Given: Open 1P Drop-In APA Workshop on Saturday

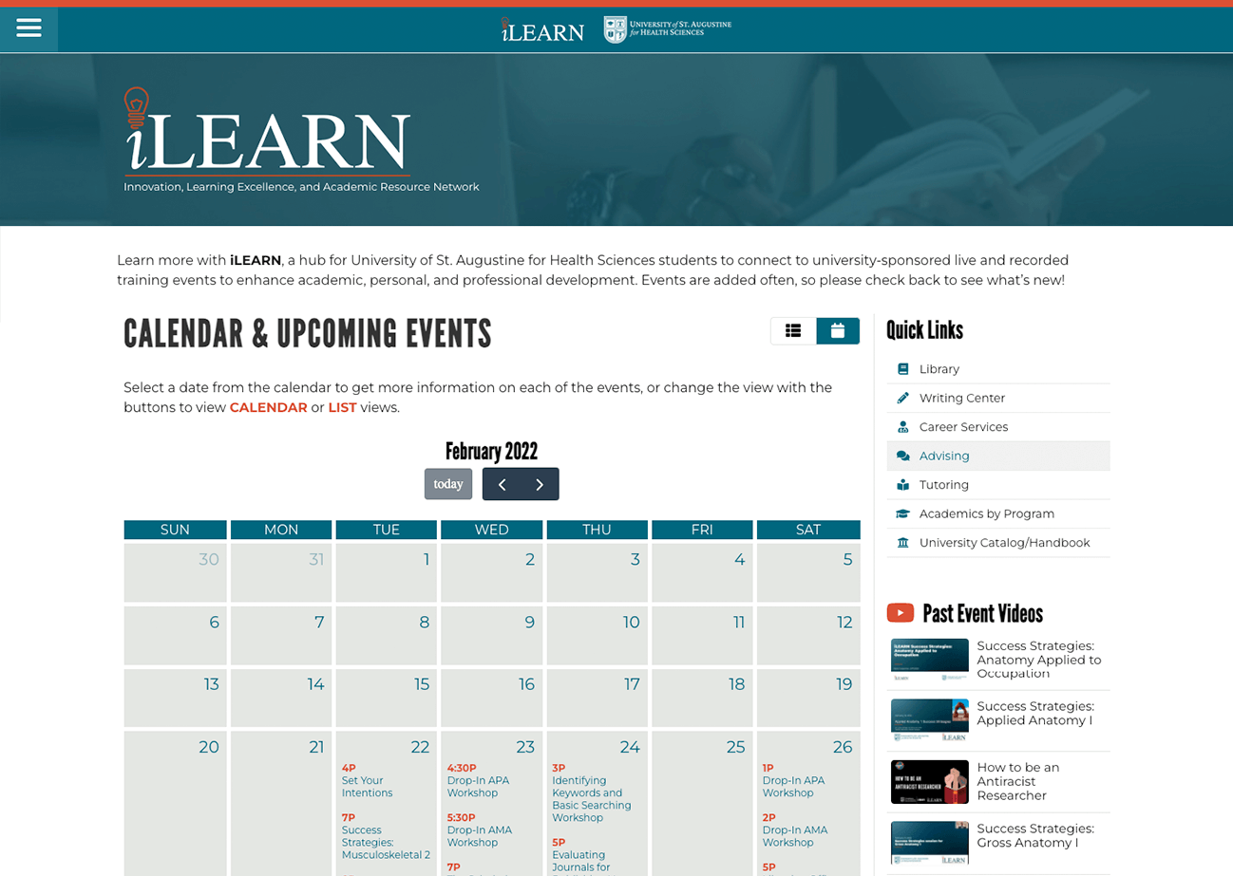Looking at the screenshot, I should click(x=793, y=787).
